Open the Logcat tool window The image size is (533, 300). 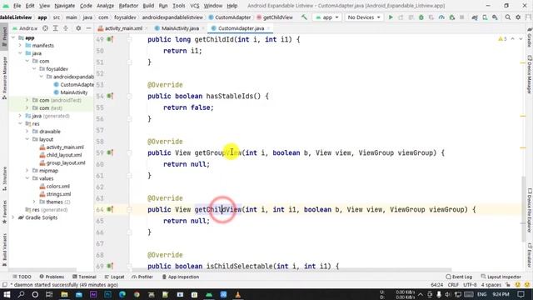115,277
